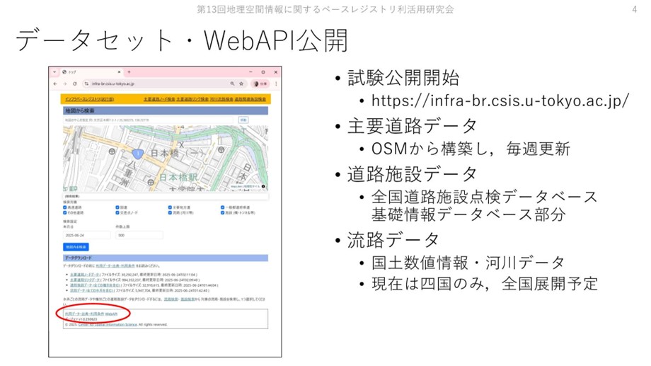The image size is (651, 366).
Task: Open a new tab with the plus icon
Action: [x=129, y=72]
